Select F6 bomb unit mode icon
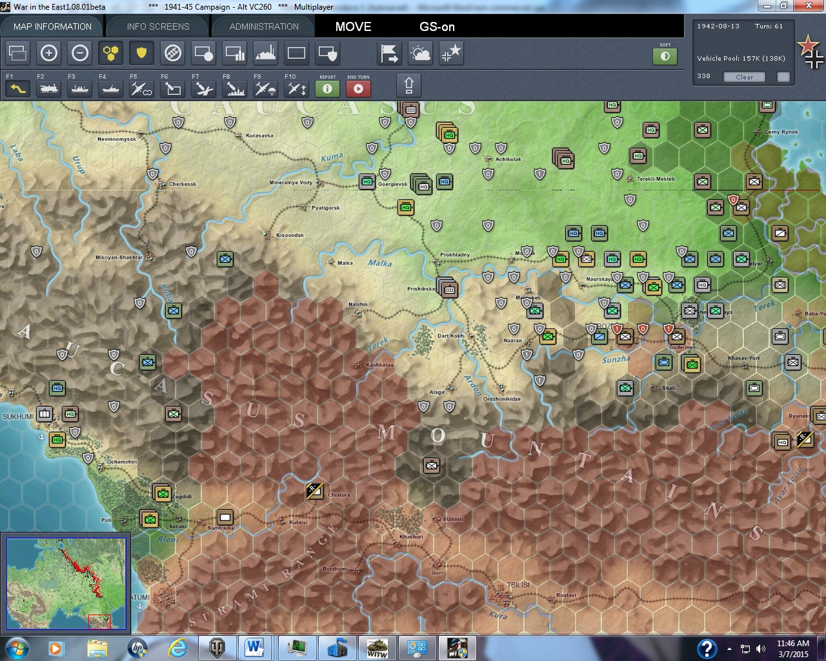Screen dimensions: 826x661 coord(173,88)
